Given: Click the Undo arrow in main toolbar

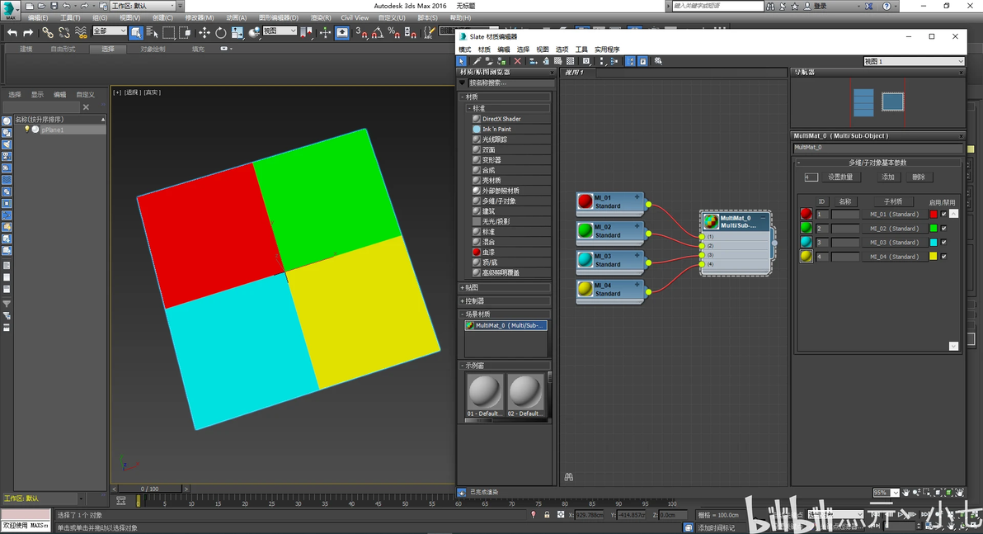Looking at the screenshot, I should point(12,33).
